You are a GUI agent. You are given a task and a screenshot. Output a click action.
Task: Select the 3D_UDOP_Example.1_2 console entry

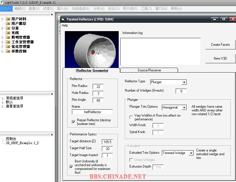[x=22, y=143]
